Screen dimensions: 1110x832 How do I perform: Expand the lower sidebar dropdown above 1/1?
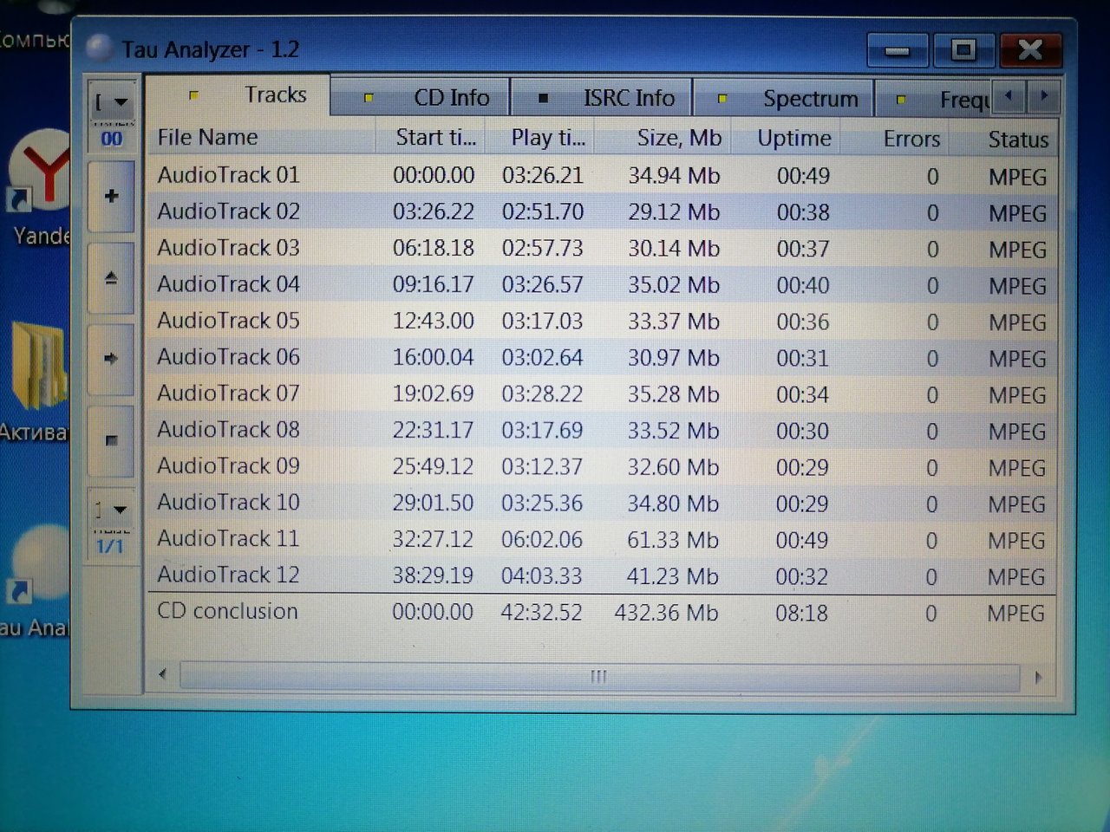(112, 510)
